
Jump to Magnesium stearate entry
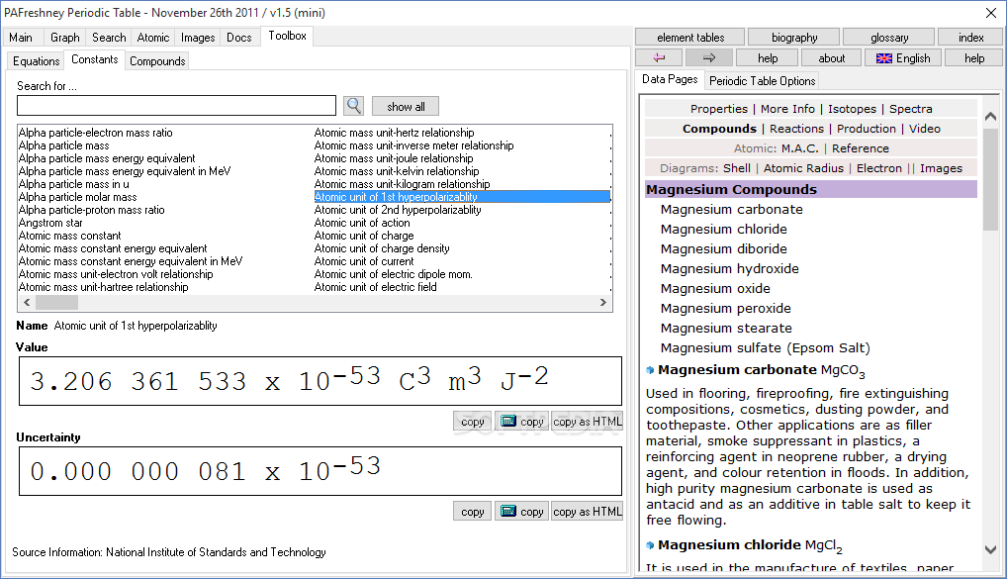pos(726,328)
